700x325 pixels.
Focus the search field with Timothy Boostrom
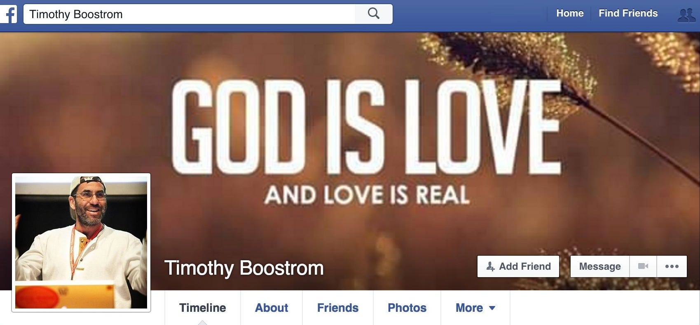tap(189, 14)
